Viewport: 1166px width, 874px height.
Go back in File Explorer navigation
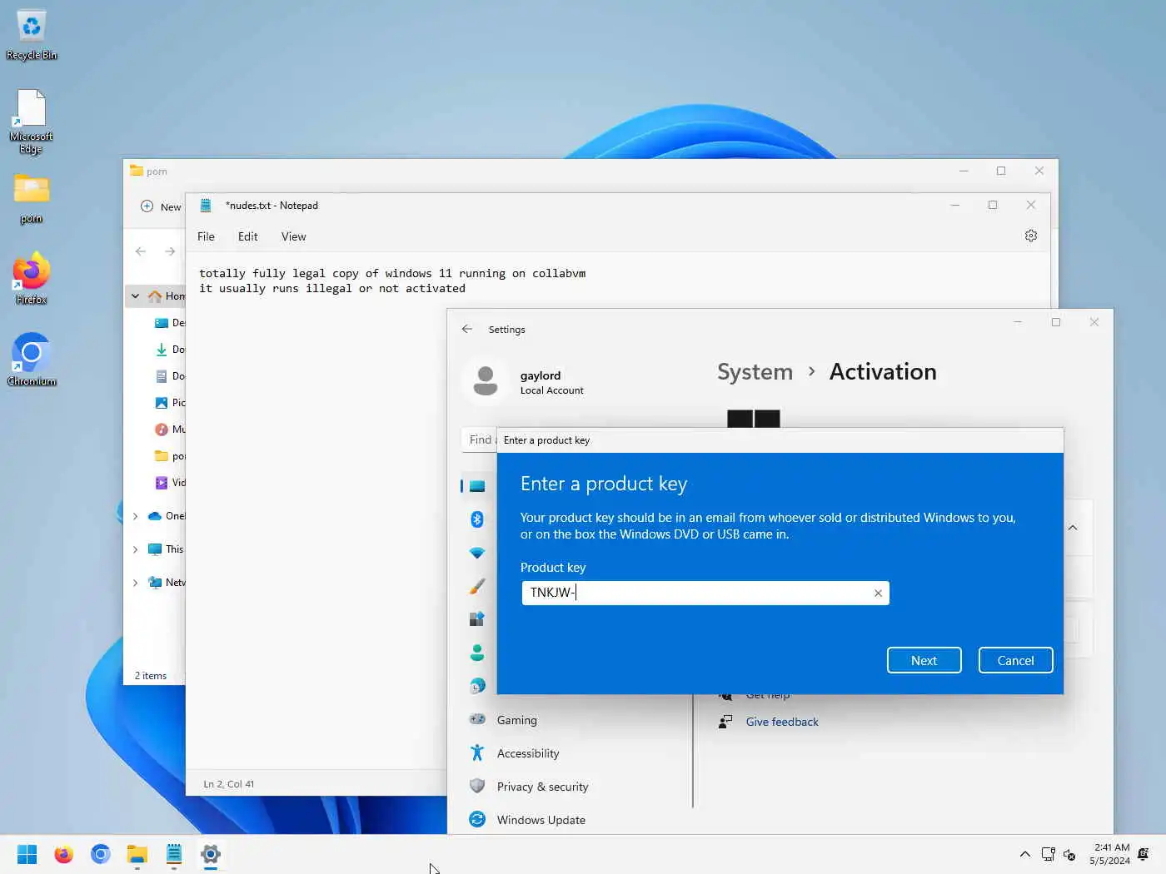[x=141, y=251]
